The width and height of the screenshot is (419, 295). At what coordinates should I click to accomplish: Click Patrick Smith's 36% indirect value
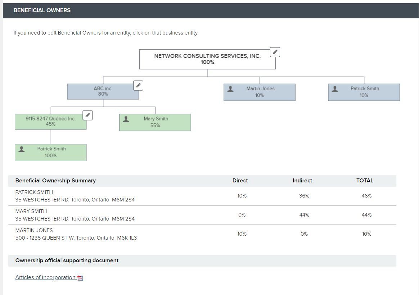click(304, 196)
